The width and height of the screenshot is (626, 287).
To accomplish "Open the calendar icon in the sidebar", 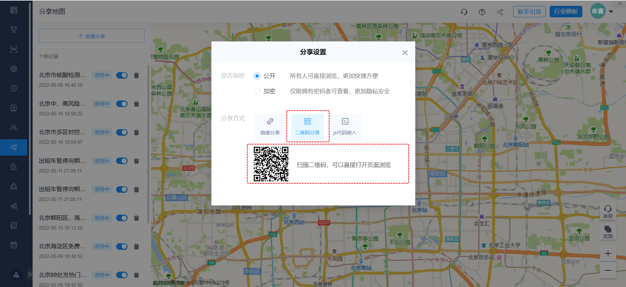I will coord(14,245).
